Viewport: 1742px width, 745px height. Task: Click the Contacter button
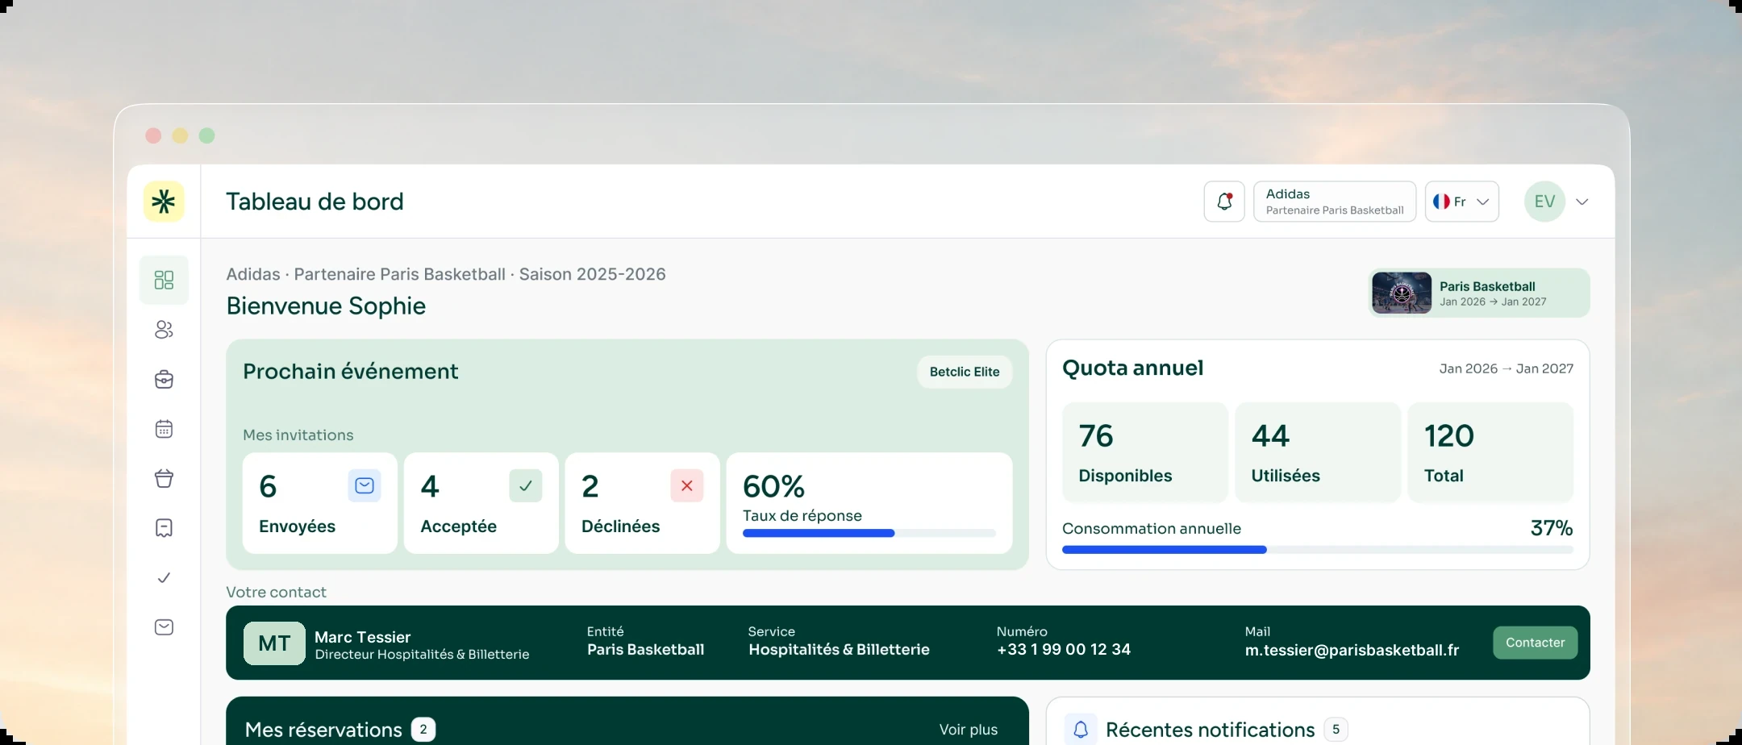(1535, 643)
